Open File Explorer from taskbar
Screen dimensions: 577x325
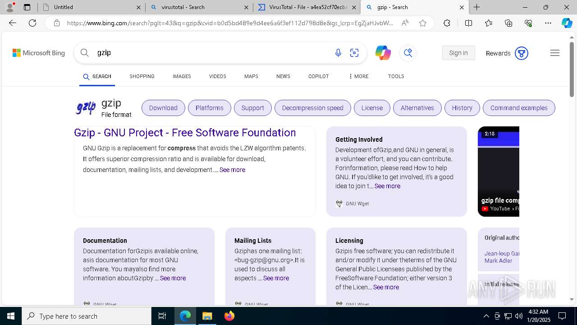click(207, 316)
